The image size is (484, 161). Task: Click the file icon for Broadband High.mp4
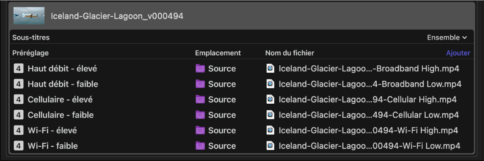point(270,69)
